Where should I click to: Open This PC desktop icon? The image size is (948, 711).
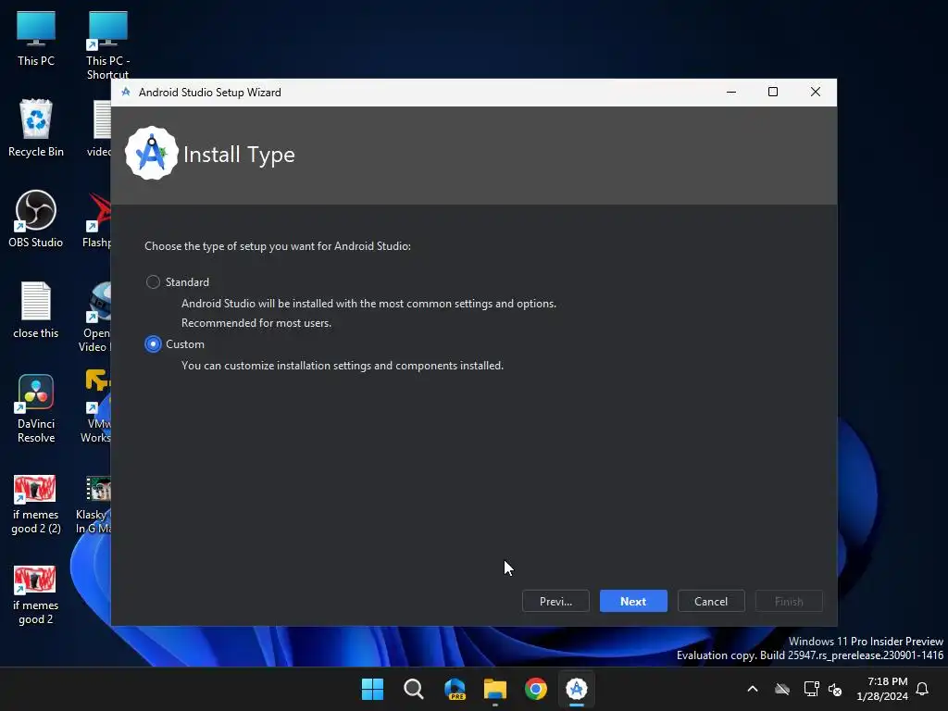36,39
